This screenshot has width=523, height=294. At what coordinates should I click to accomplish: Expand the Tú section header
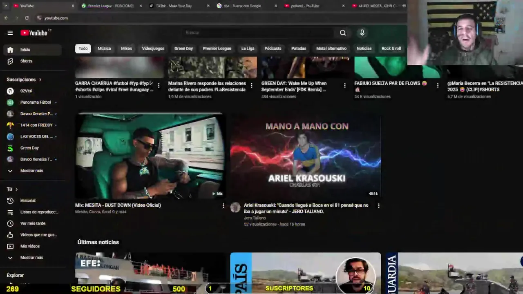(x=12, y=189)
